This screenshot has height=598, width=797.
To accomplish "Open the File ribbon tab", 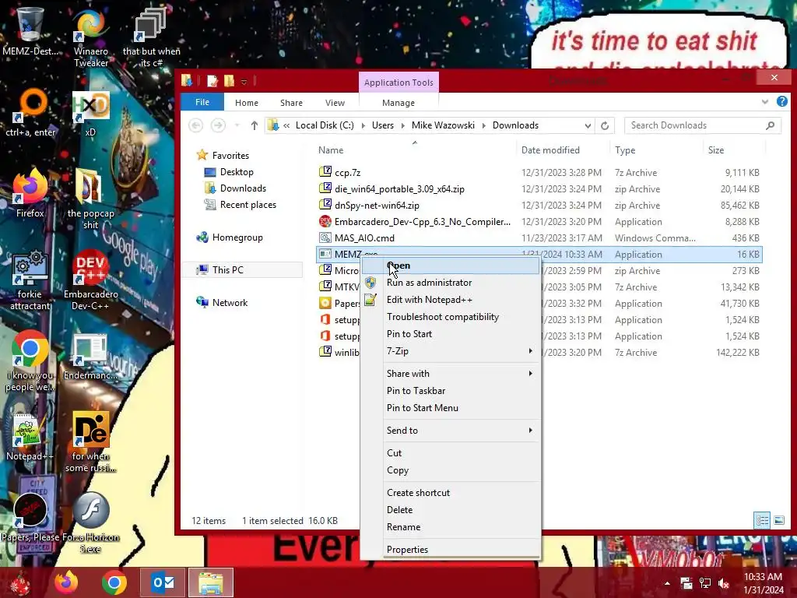I will 202,102.
